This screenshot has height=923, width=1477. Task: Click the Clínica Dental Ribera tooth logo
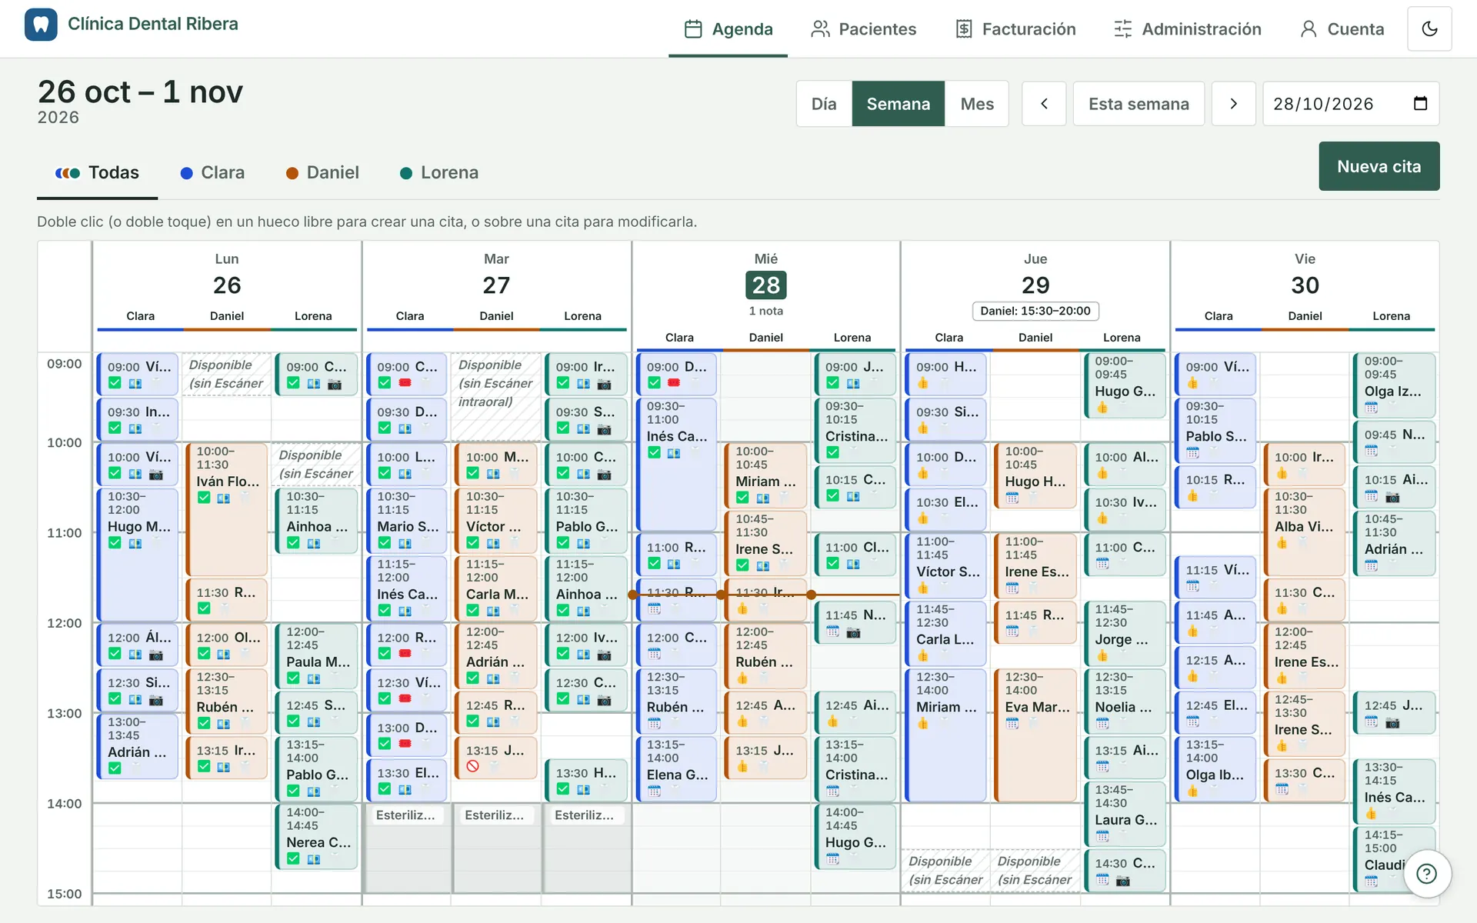41,25
